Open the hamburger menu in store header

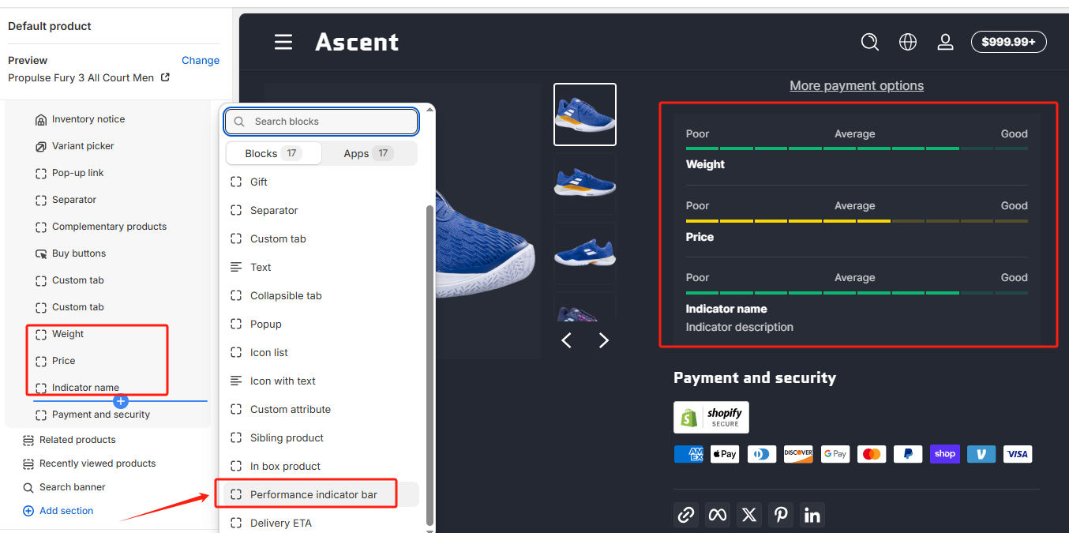point(283,42)
